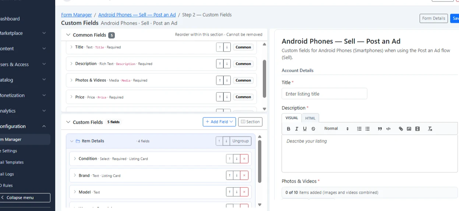This screenshot has height=211, width=459.
Task: Insert a hyperlink in the editor
Action: (x=401, y=129)
